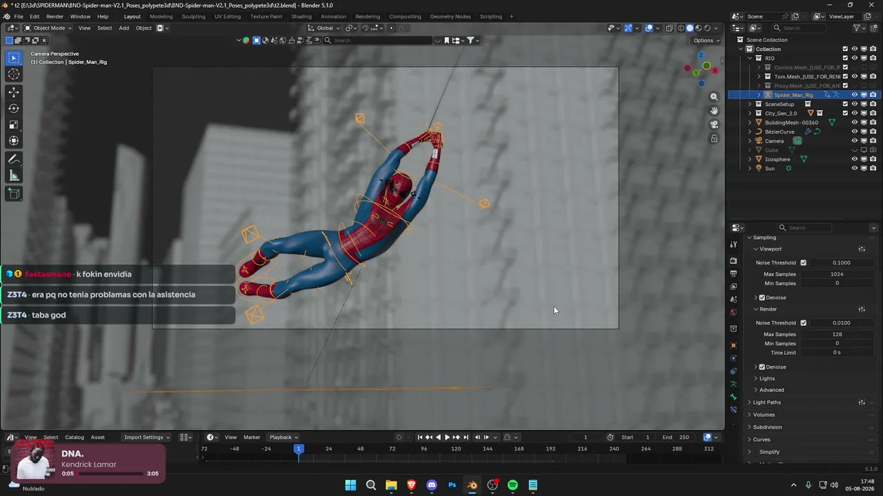This screenshot has width=883, height=496.
Task: Open the Playback dropdown in timeline
Action: tap(284, 437)
